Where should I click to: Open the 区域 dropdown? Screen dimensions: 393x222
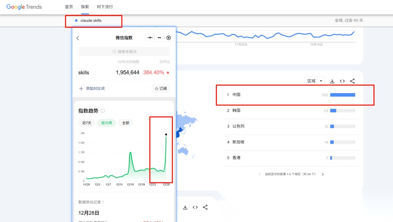315,81
